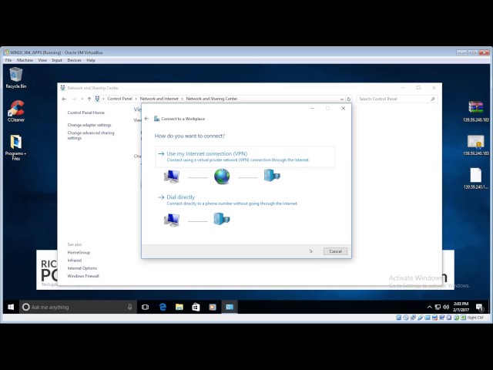Select the blank file 139.59.240.1... icon

point(476,178)
